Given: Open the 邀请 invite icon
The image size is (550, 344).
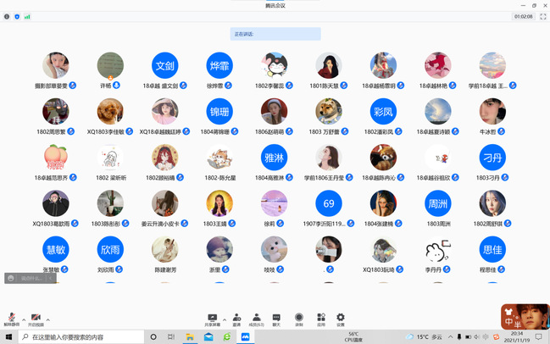Looking at the screenshot, I should (236, 319).
